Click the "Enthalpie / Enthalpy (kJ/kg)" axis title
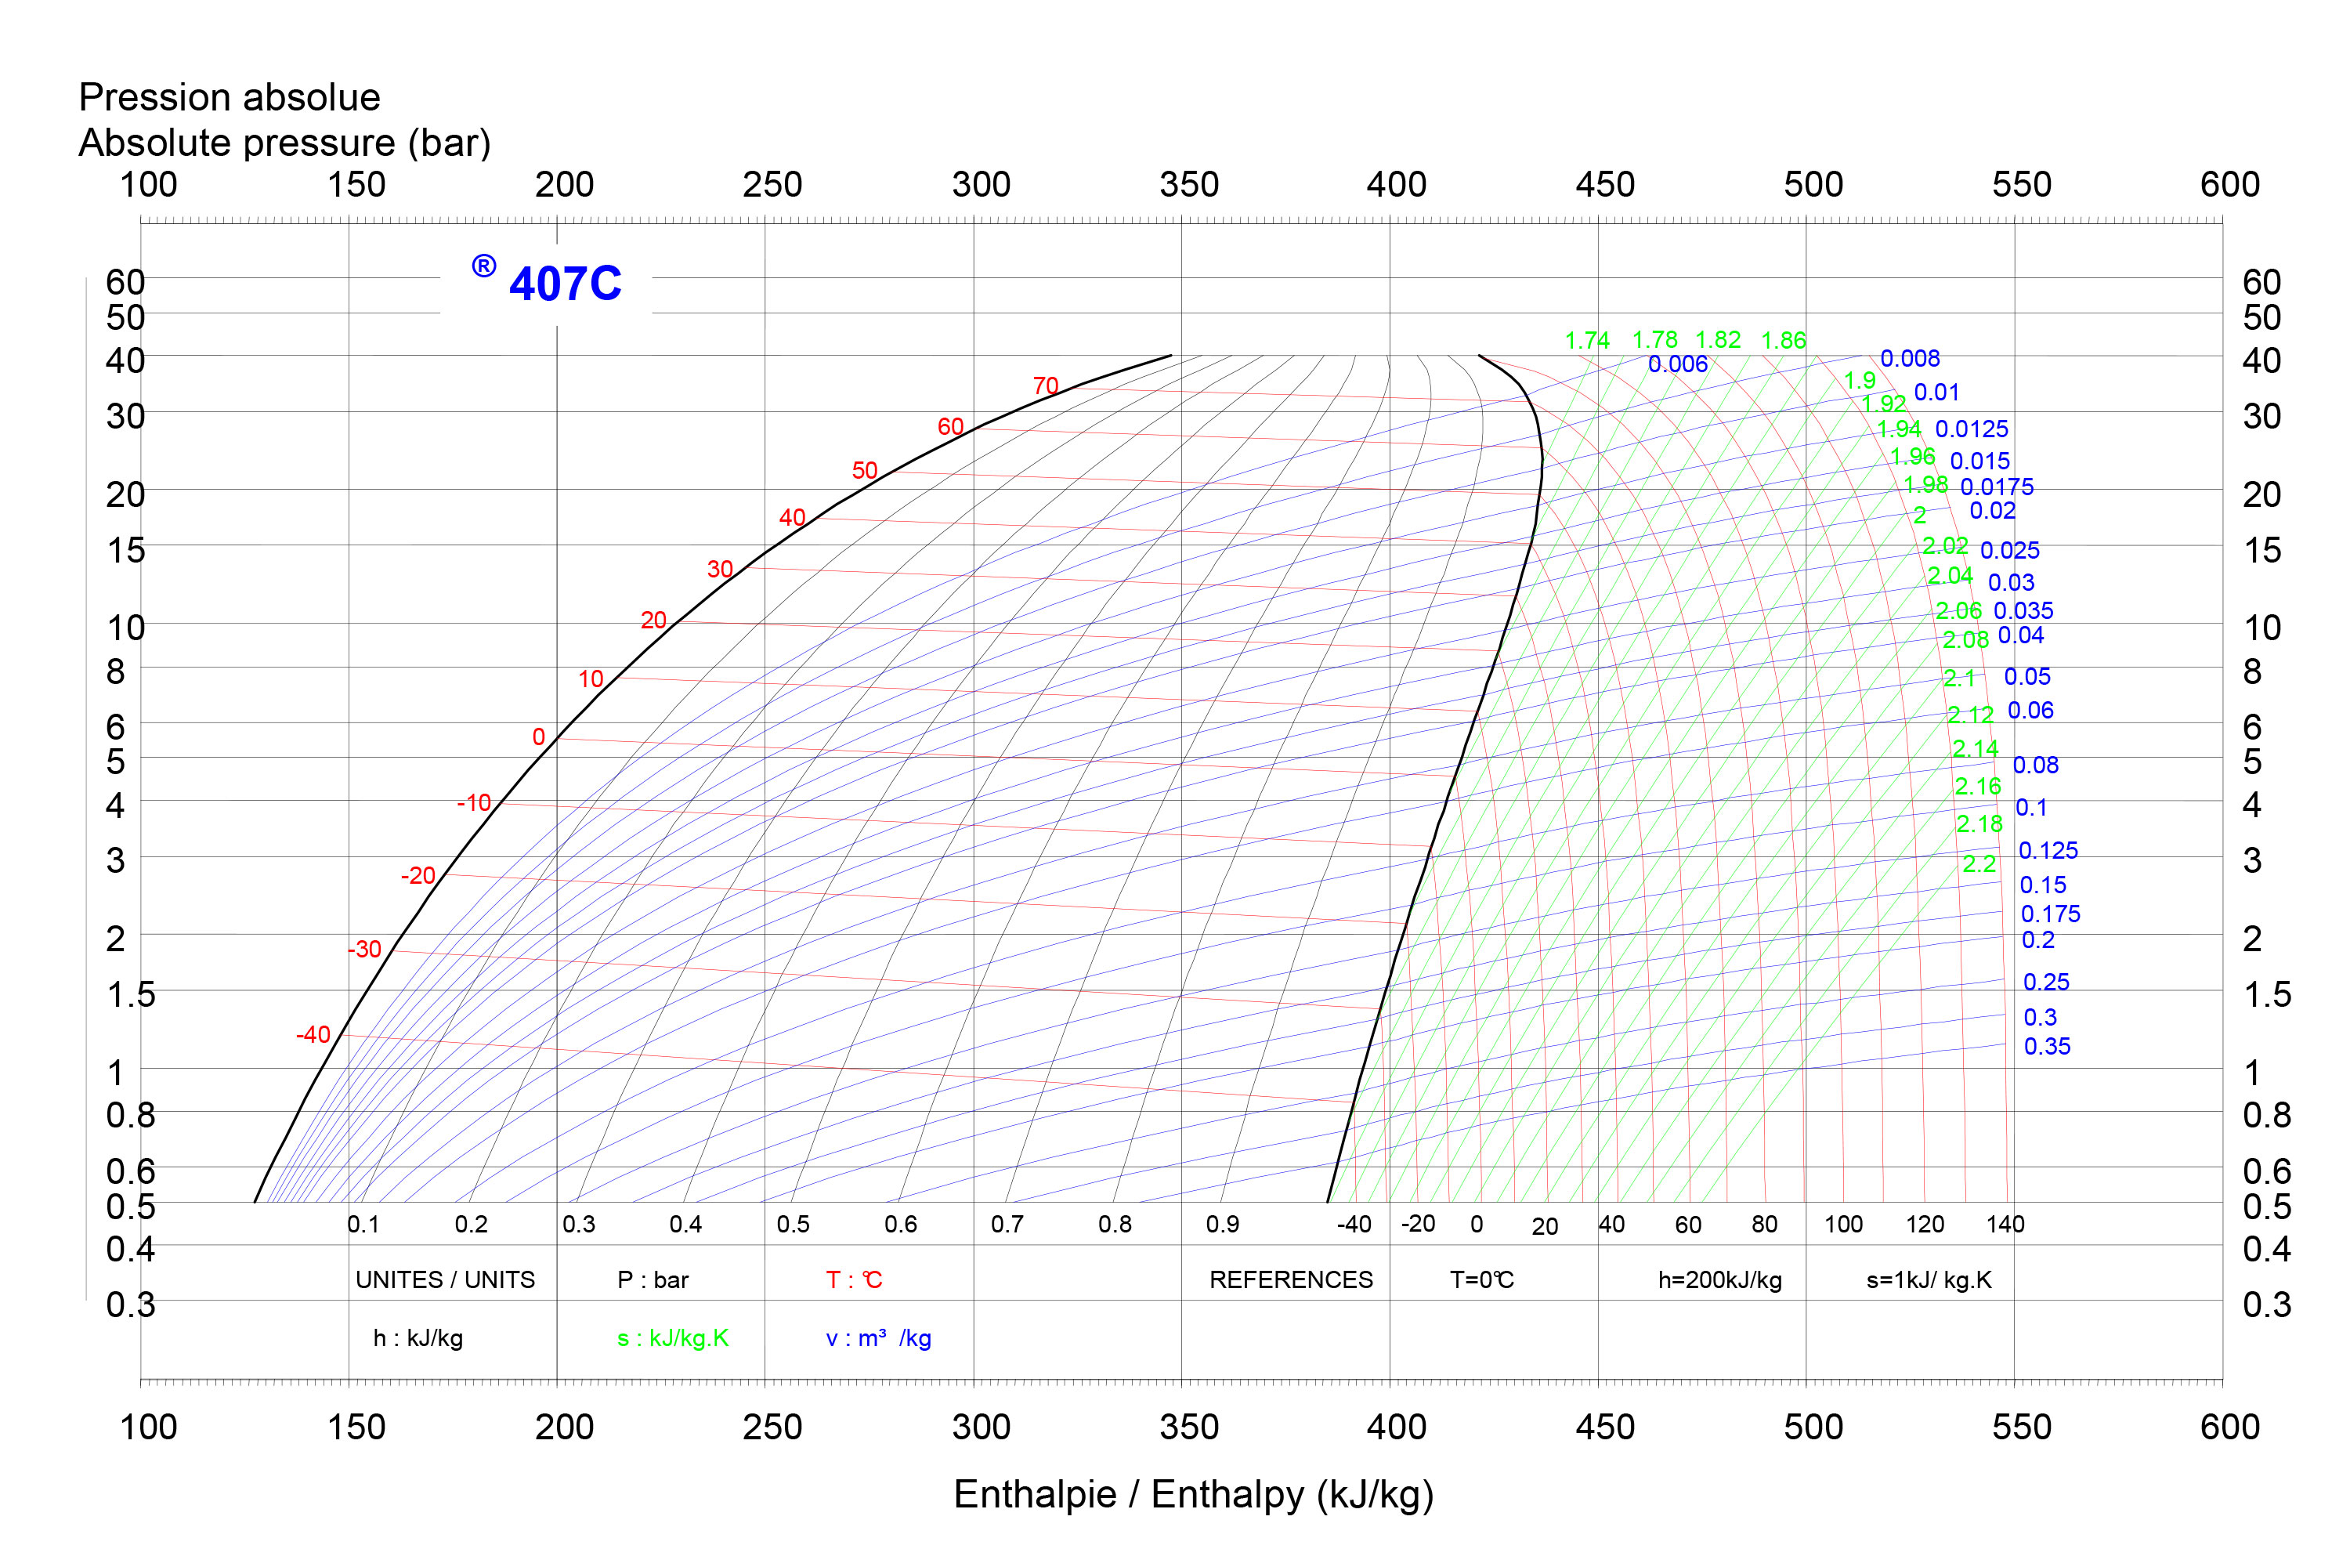Viewport: 2350px width, 1567px height. click(1193, 1495)
